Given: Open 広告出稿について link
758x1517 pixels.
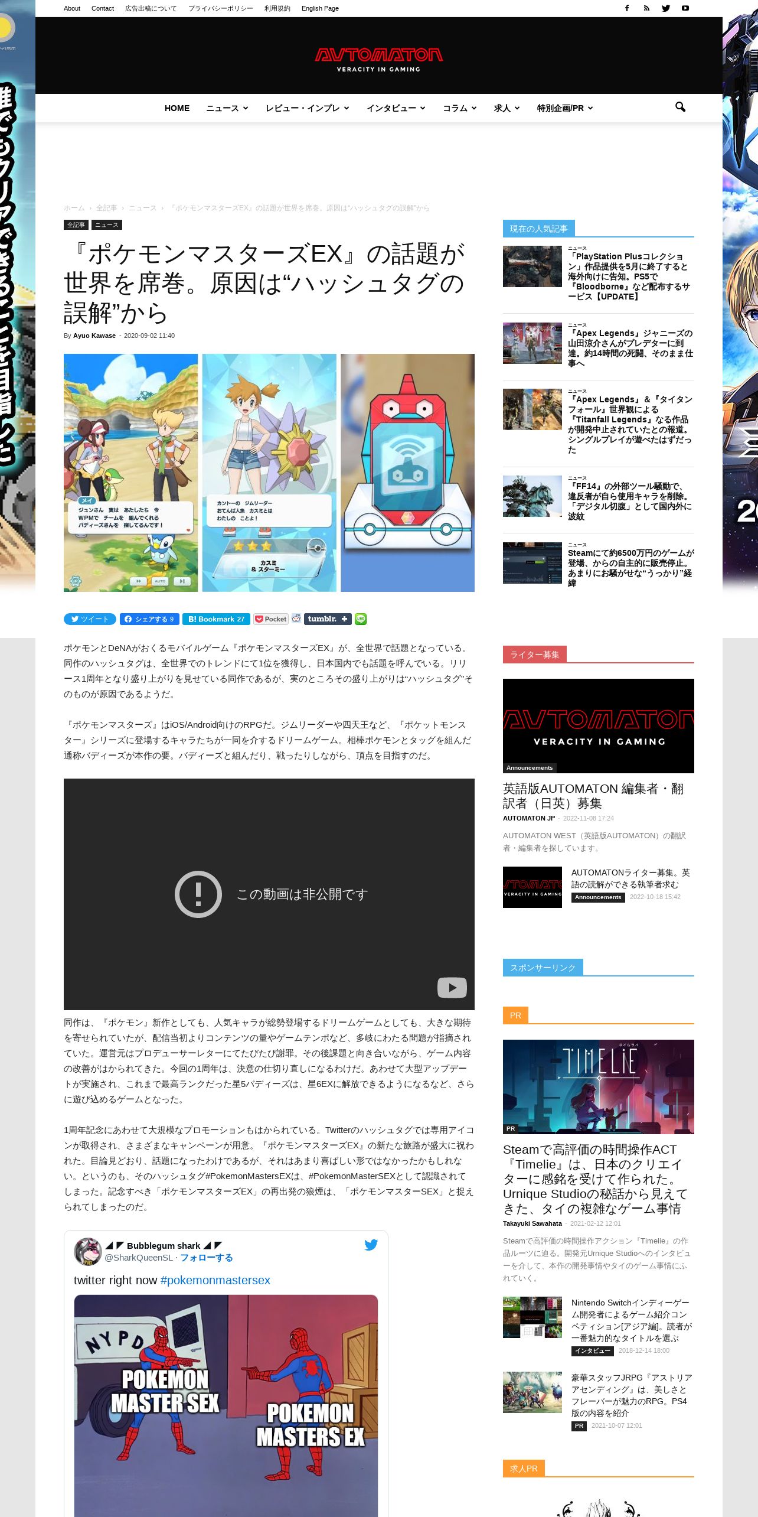Looking at the screenshot, I should coord(151,8).
